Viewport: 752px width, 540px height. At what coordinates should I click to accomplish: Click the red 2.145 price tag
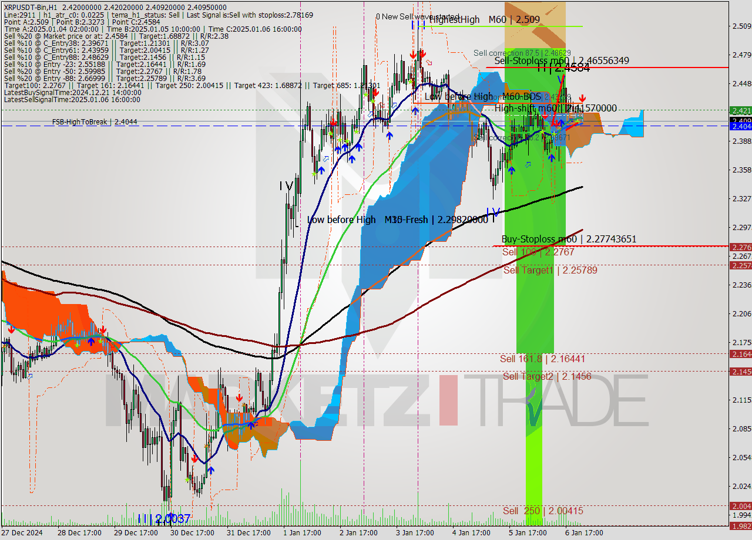click(740, 372)
